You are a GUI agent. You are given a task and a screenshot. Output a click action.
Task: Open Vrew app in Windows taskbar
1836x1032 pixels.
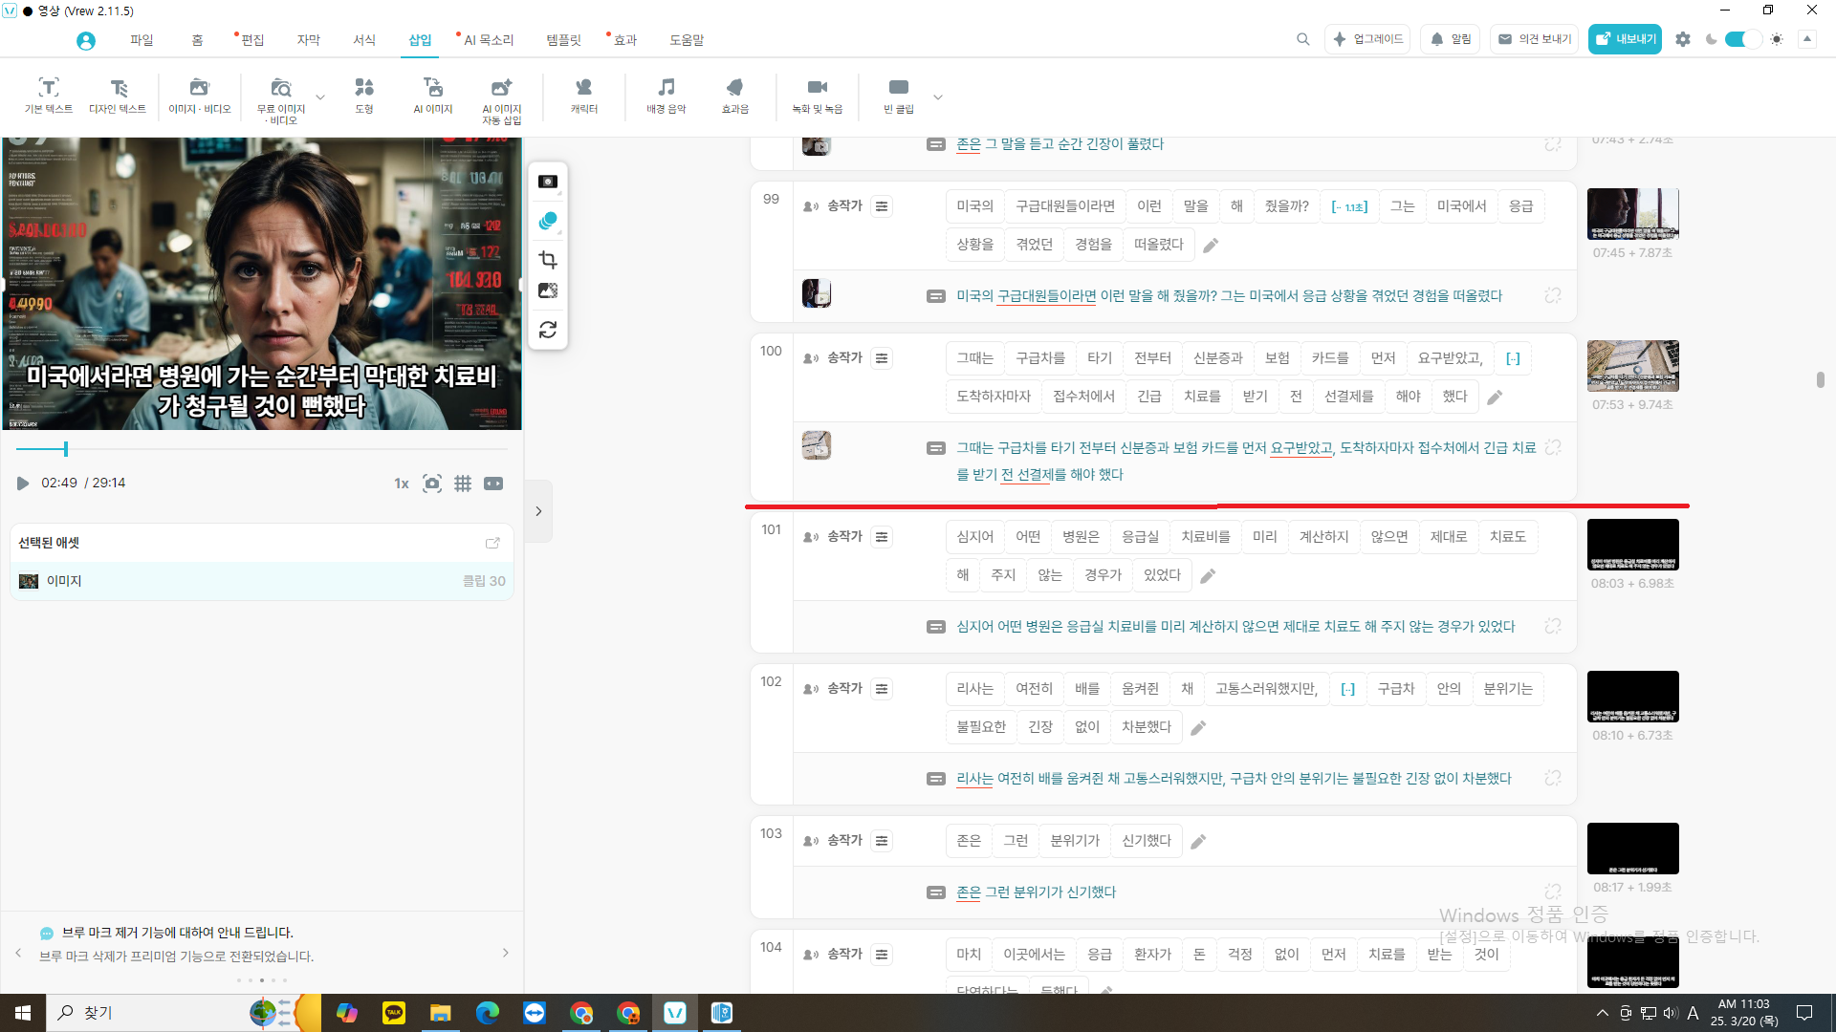(x=675, y=1013)
